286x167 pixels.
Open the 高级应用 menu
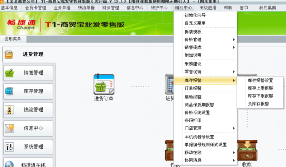point(208,8)
